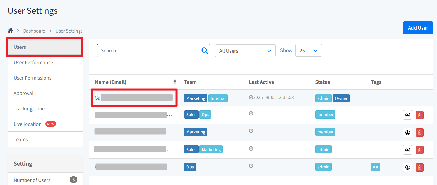Viewport: 437px width, 185px height.
Task: Delete the user tagged aa
Action: [x=419, y=168]
